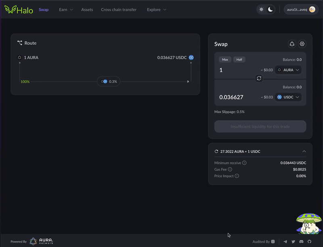This screenshot has width=323, height=247.
Task: Expand the Earn menu
Action: pos(66,10)
